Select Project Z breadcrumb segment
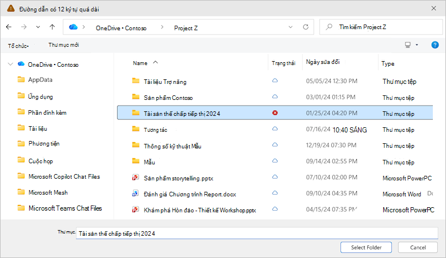Screen dimensions: 446x258 (186, 28)
